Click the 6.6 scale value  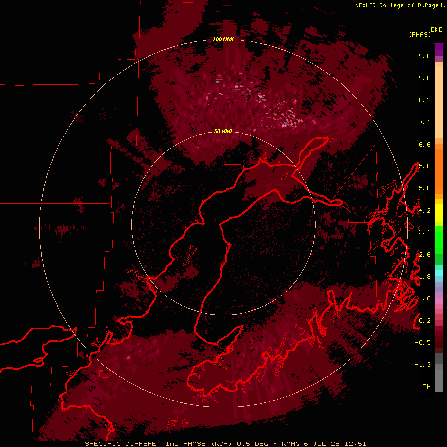tap(425, 144)
